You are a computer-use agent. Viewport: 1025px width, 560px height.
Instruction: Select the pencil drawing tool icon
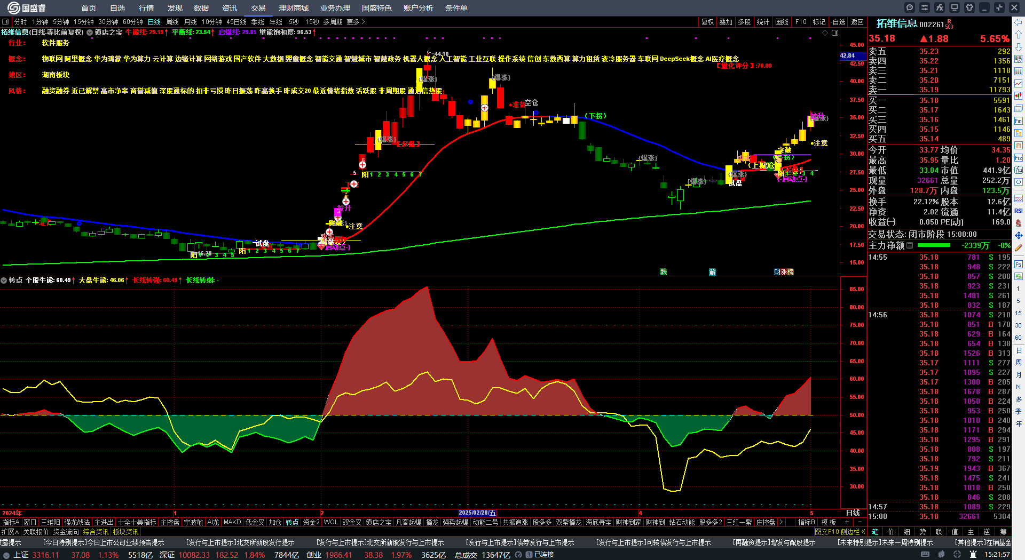pyautogui.click(x=1019, y=247)
